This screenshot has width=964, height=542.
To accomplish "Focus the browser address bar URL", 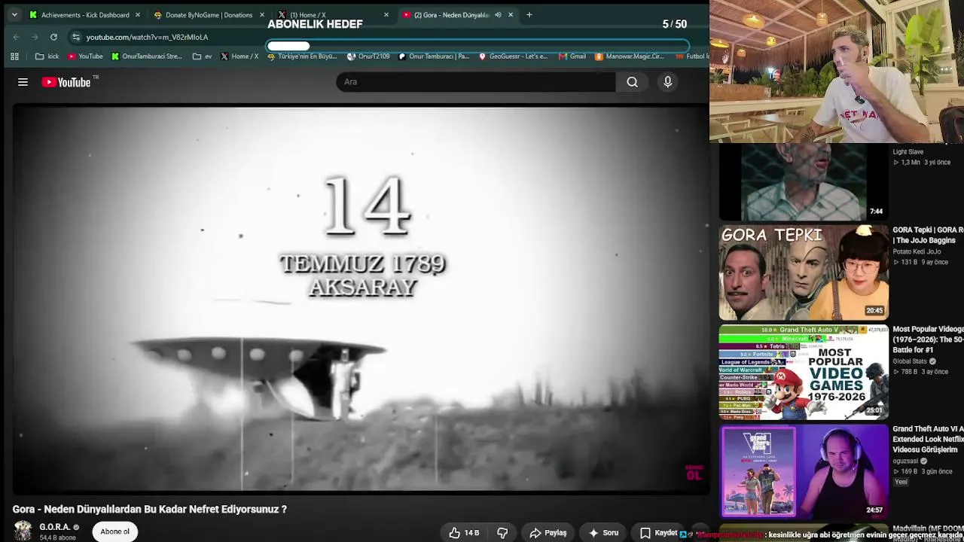I will click(x=147, y=37).
